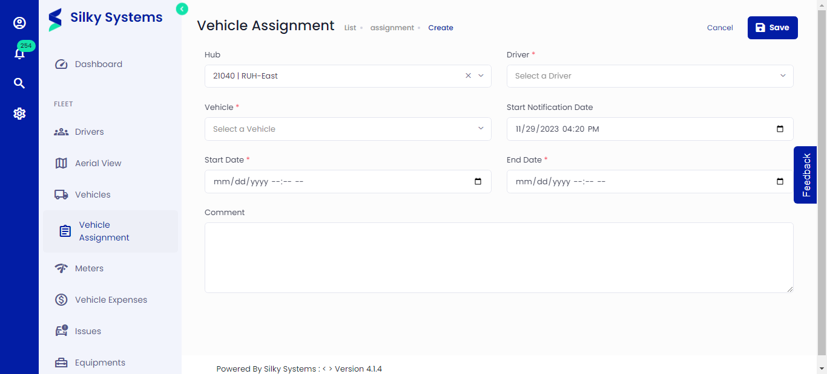Open calendar picker for End Date
827x374 pixels.
coord(780,181)
